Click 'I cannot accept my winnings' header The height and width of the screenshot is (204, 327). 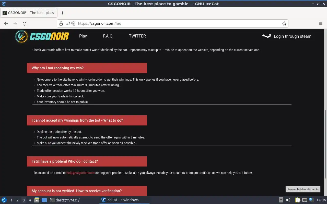coord(87,120)
